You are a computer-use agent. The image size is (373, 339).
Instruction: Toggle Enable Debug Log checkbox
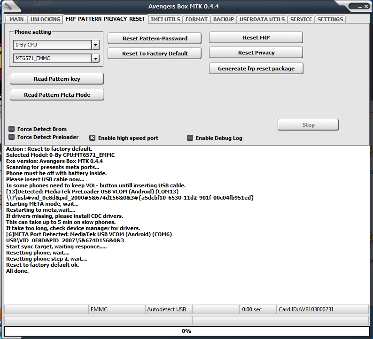click(190, 138)
